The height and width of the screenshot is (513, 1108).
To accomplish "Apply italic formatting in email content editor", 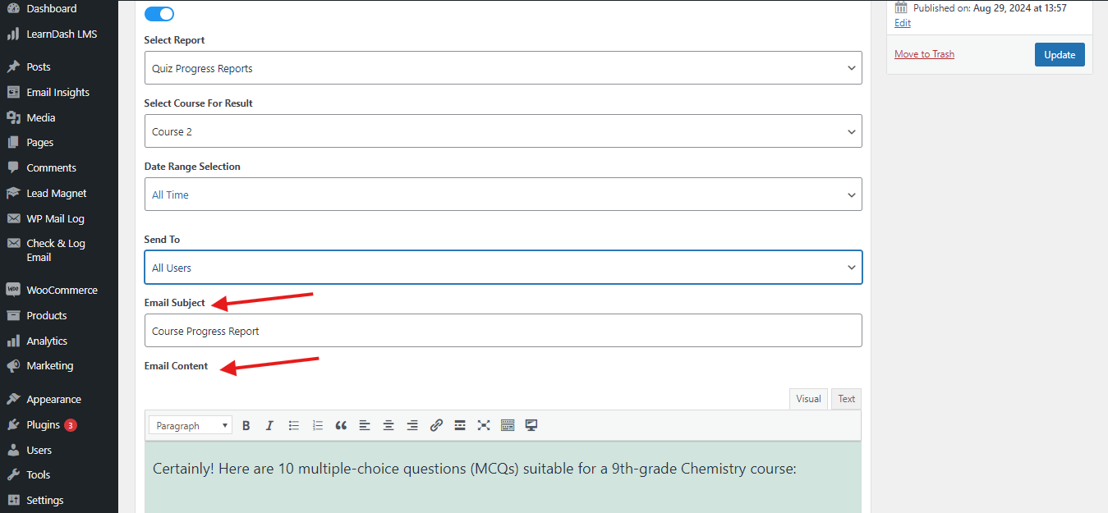I will tap(269, 425).
